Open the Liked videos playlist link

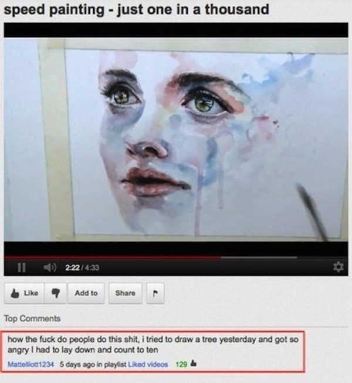pos(148,364)
